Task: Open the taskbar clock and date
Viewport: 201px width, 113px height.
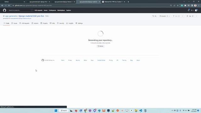Action: (x=194, y=110)
